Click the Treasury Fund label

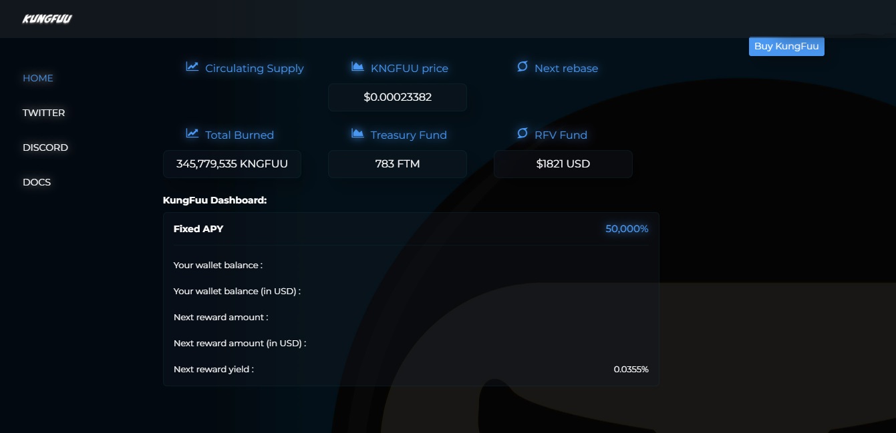409,135
